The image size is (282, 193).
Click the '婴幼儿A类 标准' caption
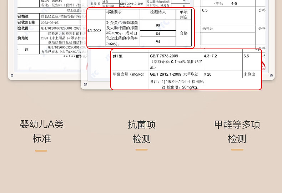pos(42,131)
